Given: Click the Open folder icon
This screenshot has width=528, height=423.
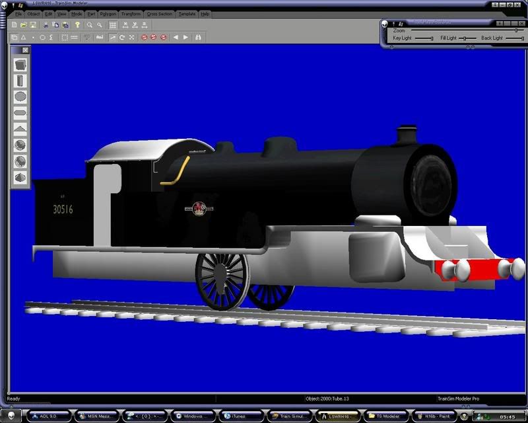Looking at the screenshot, I should 24,25.
